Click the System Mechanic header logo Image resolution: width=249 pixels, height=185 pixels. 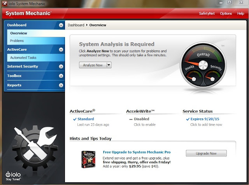click(28, 13)
